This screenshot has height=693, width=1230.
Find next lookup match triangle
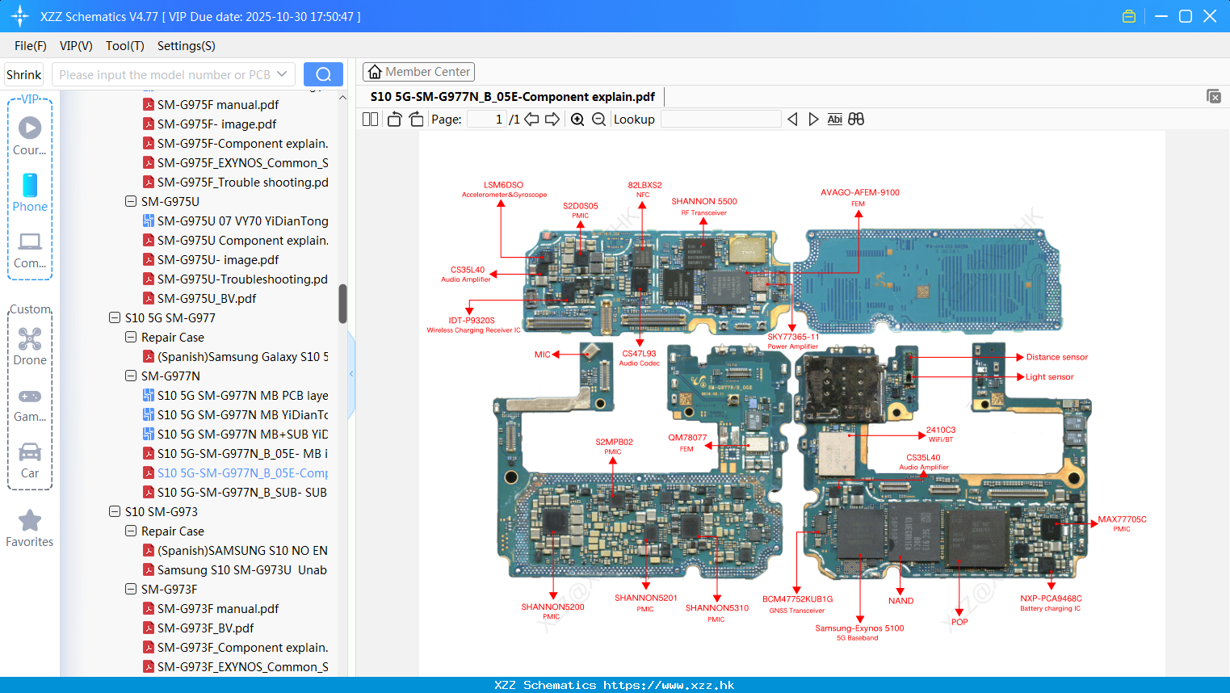tap(813, 120)
